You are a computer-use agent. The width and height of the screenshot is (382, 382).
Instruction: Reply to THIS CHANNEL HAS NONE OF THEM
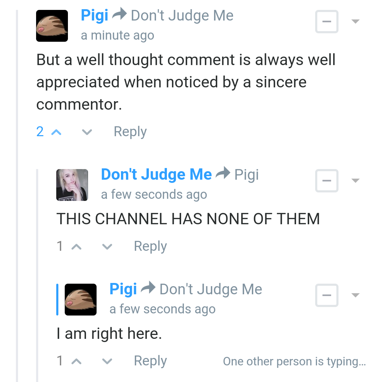[150, 246]
